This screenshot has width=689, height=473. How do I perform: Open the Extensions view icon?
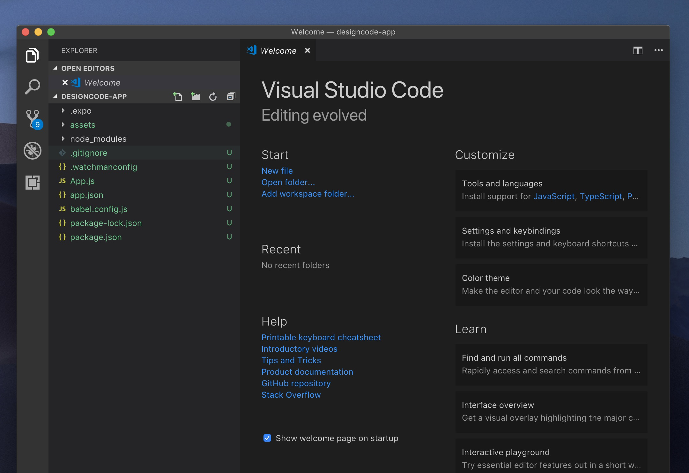(33, 183)
